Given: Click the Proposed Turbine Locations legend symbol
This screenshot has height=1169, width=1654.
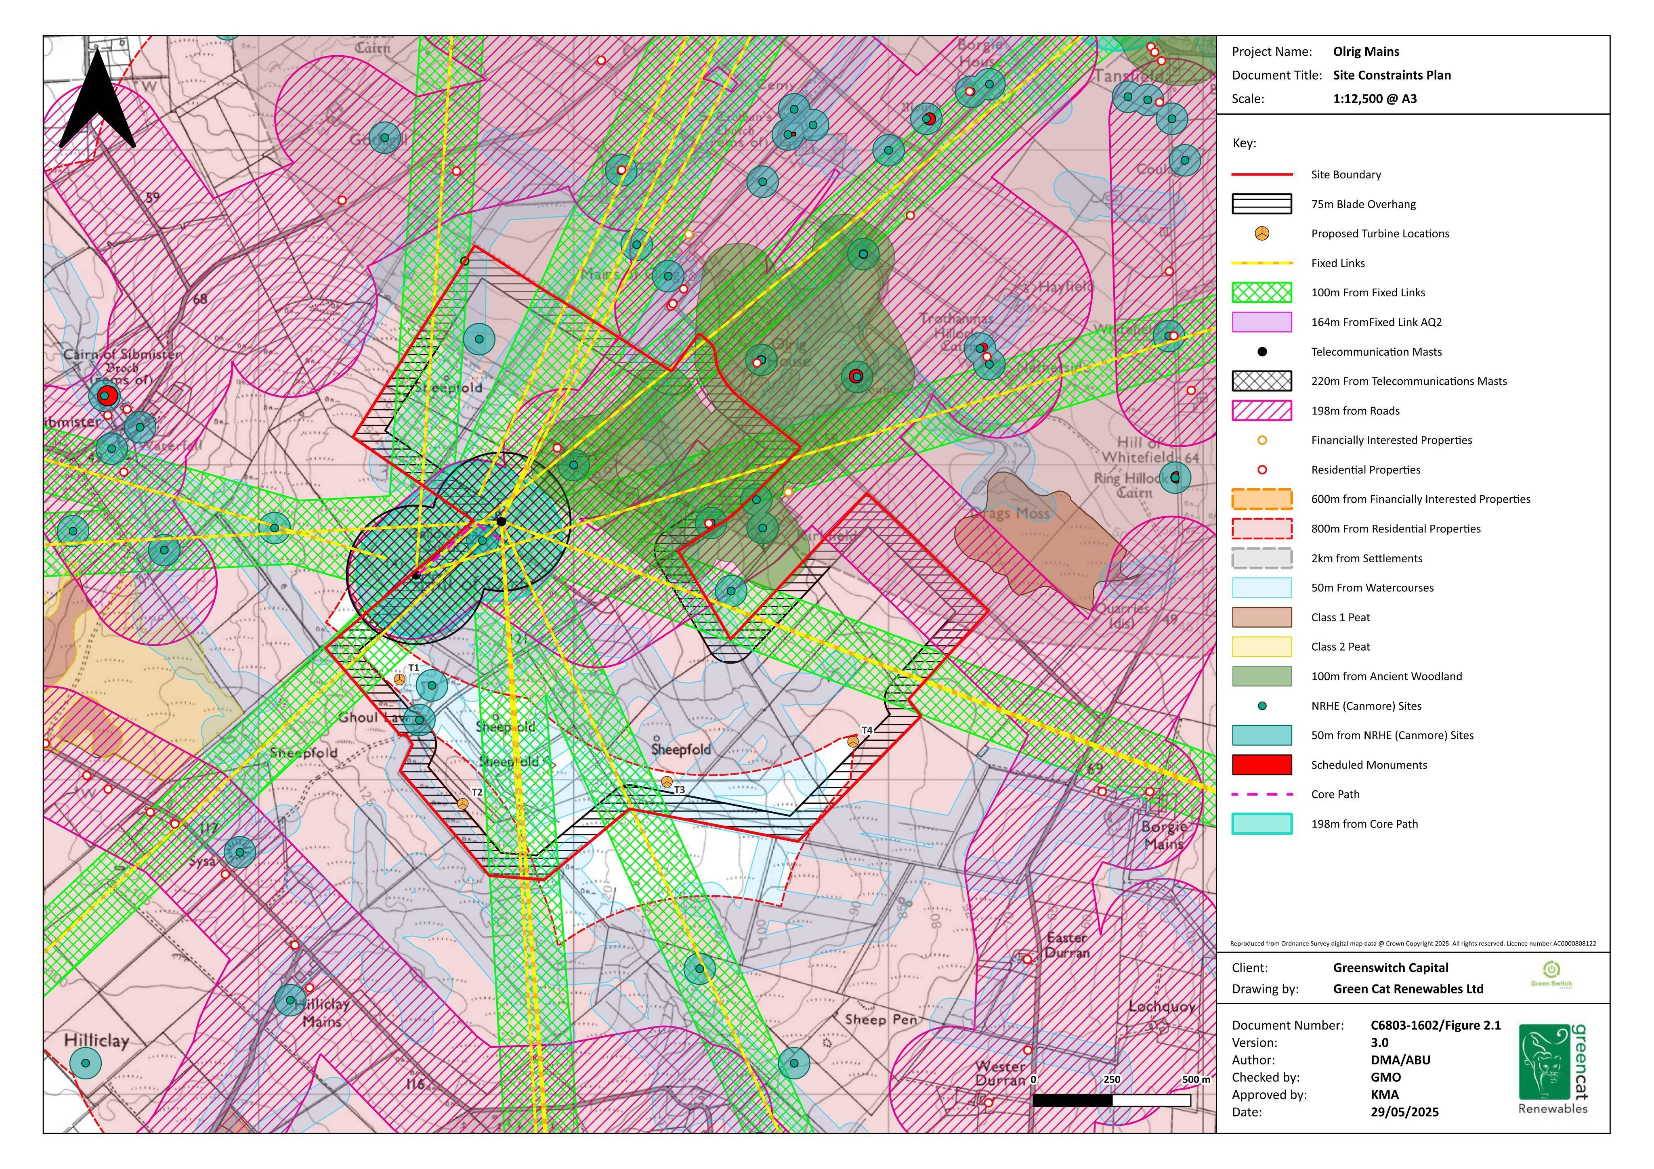Looking at the screenshot, I should 1261,233.
